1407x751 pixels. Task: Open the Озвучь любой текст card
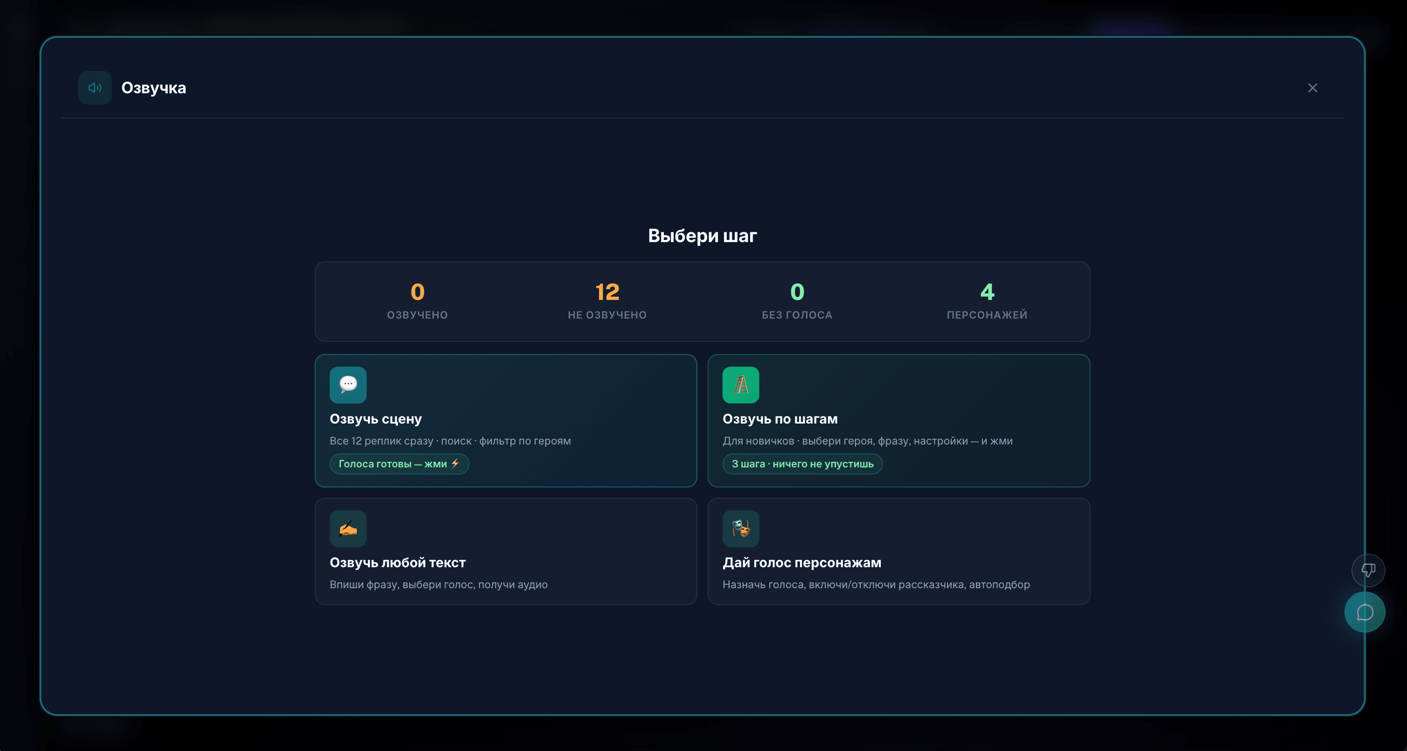(506, 551)
